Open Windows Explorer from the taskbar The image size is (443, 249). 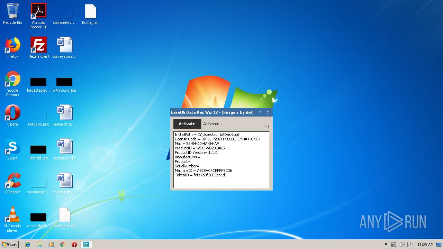(39, 245)
